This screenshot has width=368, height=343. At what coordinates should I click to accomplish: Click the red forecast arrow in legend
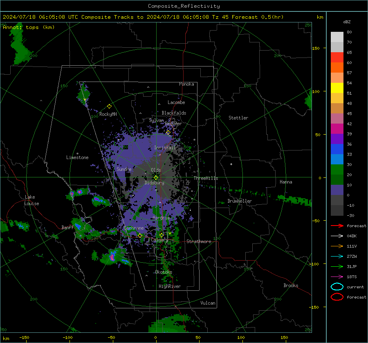point(337,226)
